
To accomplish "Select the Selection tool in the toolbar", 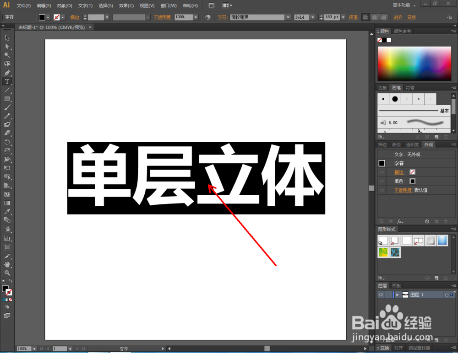I will click(7, 38).
